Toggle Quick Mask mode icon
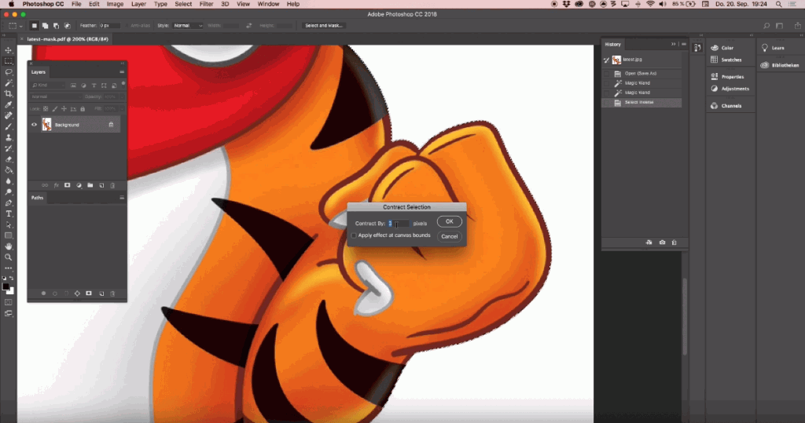Image resolution: width=805 pixels, height=423 pixels. coord(8,302)
